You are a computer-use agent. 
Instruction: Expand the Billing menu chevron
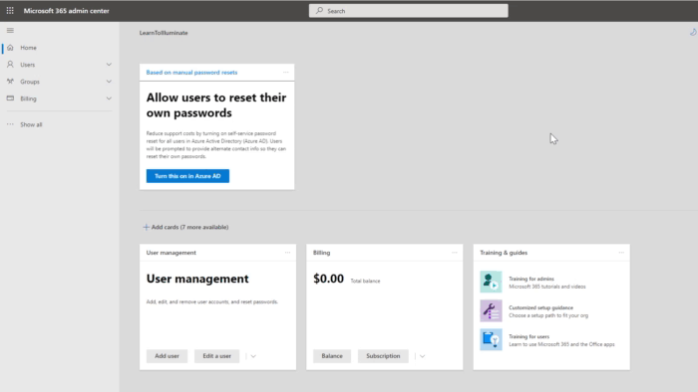109,98
